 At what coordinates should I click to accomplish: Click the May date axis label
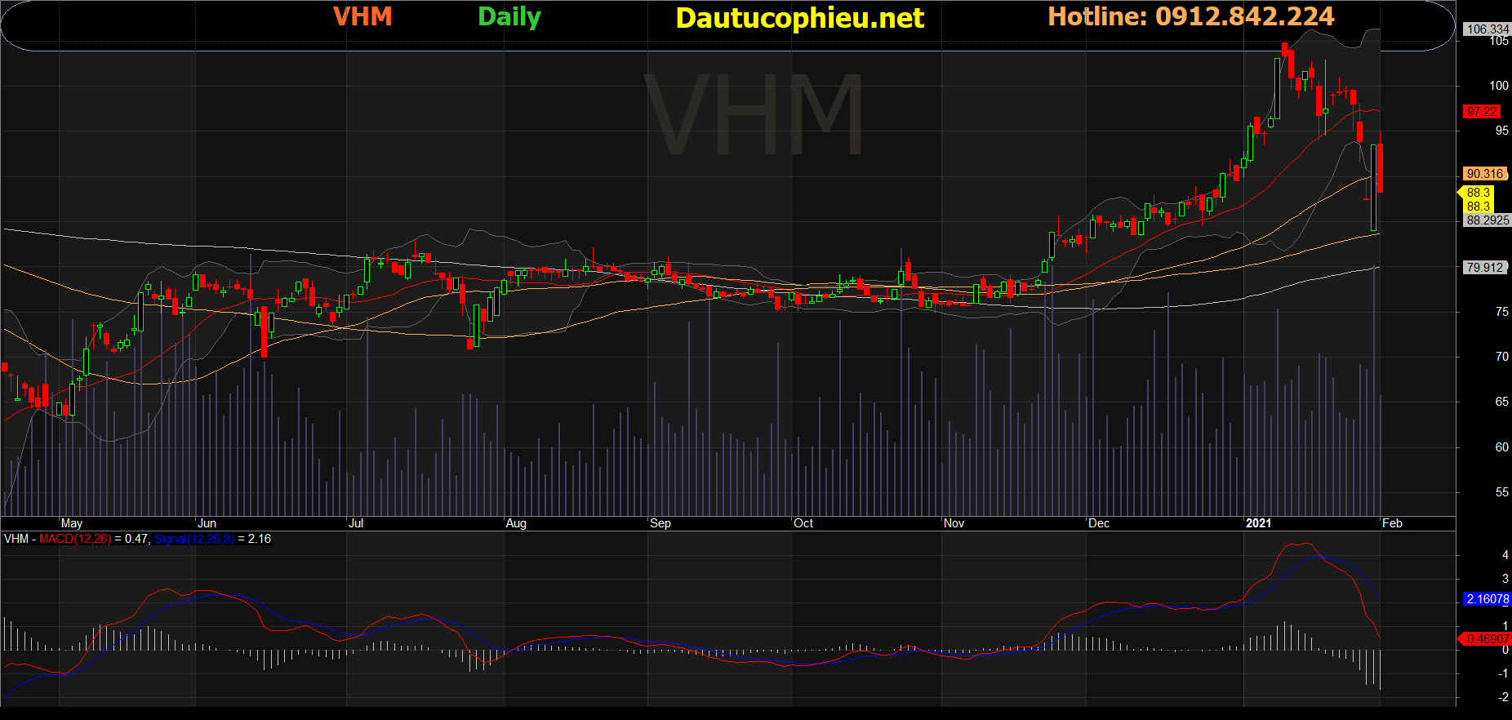72,523
